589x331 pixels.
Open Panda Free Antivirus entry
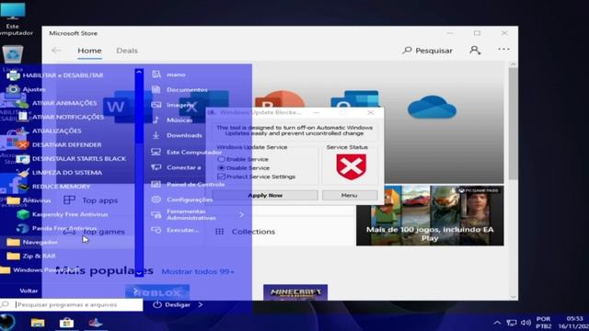pyautogui.click(x=57, y=228)
